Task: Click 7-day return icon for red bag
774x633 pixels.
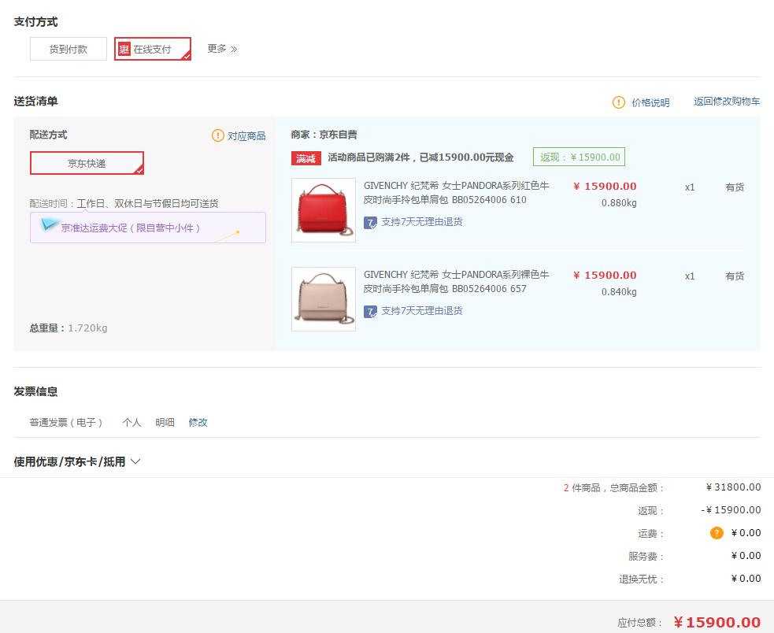Action: pyautogui.click(x=370, y=223)
